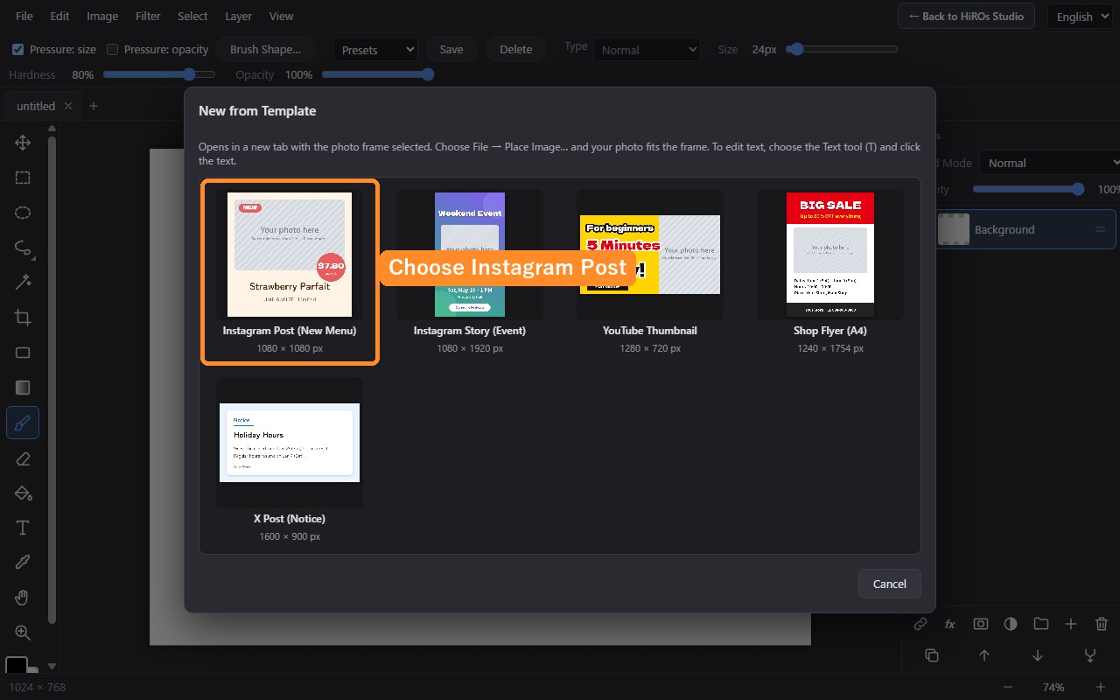Click Back to HiROs Studio button
This screenshot has width=1120, height=700.
966,16
